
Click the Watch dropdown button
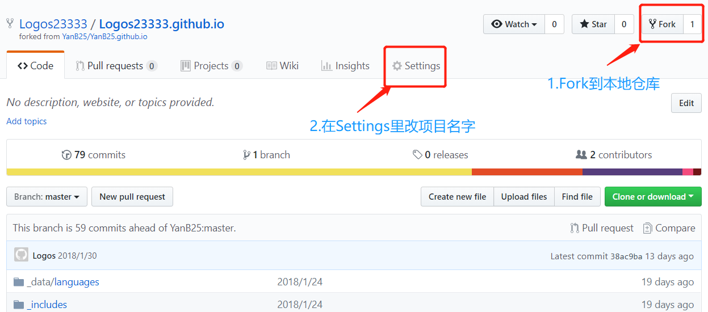point(514,24)
